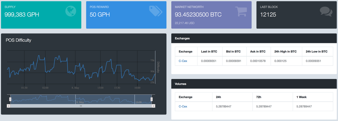Click the POS Difficulty chart title
Screen dimensions: 338x121
[18, 40]
